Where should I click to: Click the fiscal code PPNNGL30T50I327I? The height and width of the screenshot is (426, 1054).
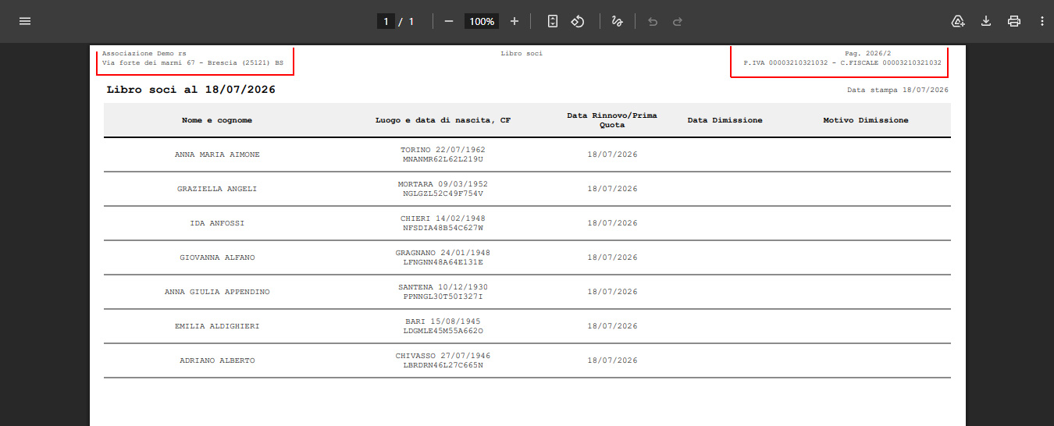(443, 296)
